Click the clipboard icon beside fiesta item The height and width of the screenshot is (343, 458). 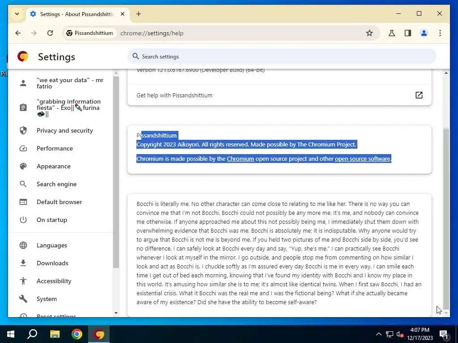[x=23, y=108]
